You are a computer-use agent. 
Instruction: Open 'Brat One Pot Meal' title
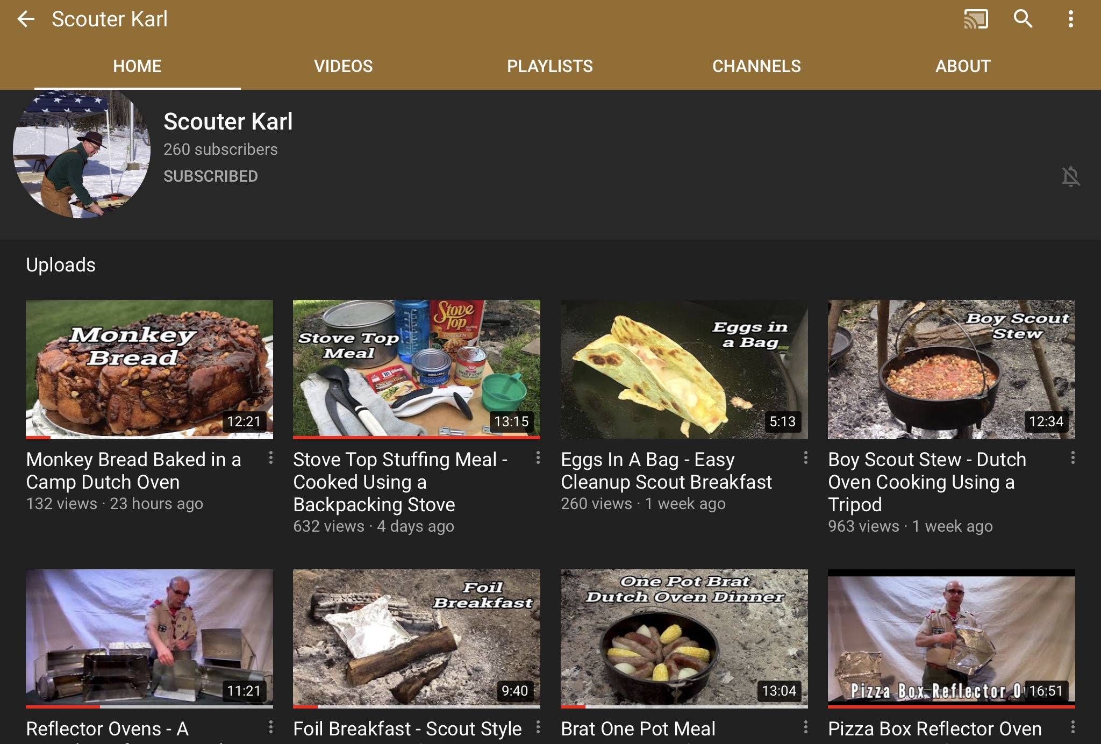coord(638,729)
